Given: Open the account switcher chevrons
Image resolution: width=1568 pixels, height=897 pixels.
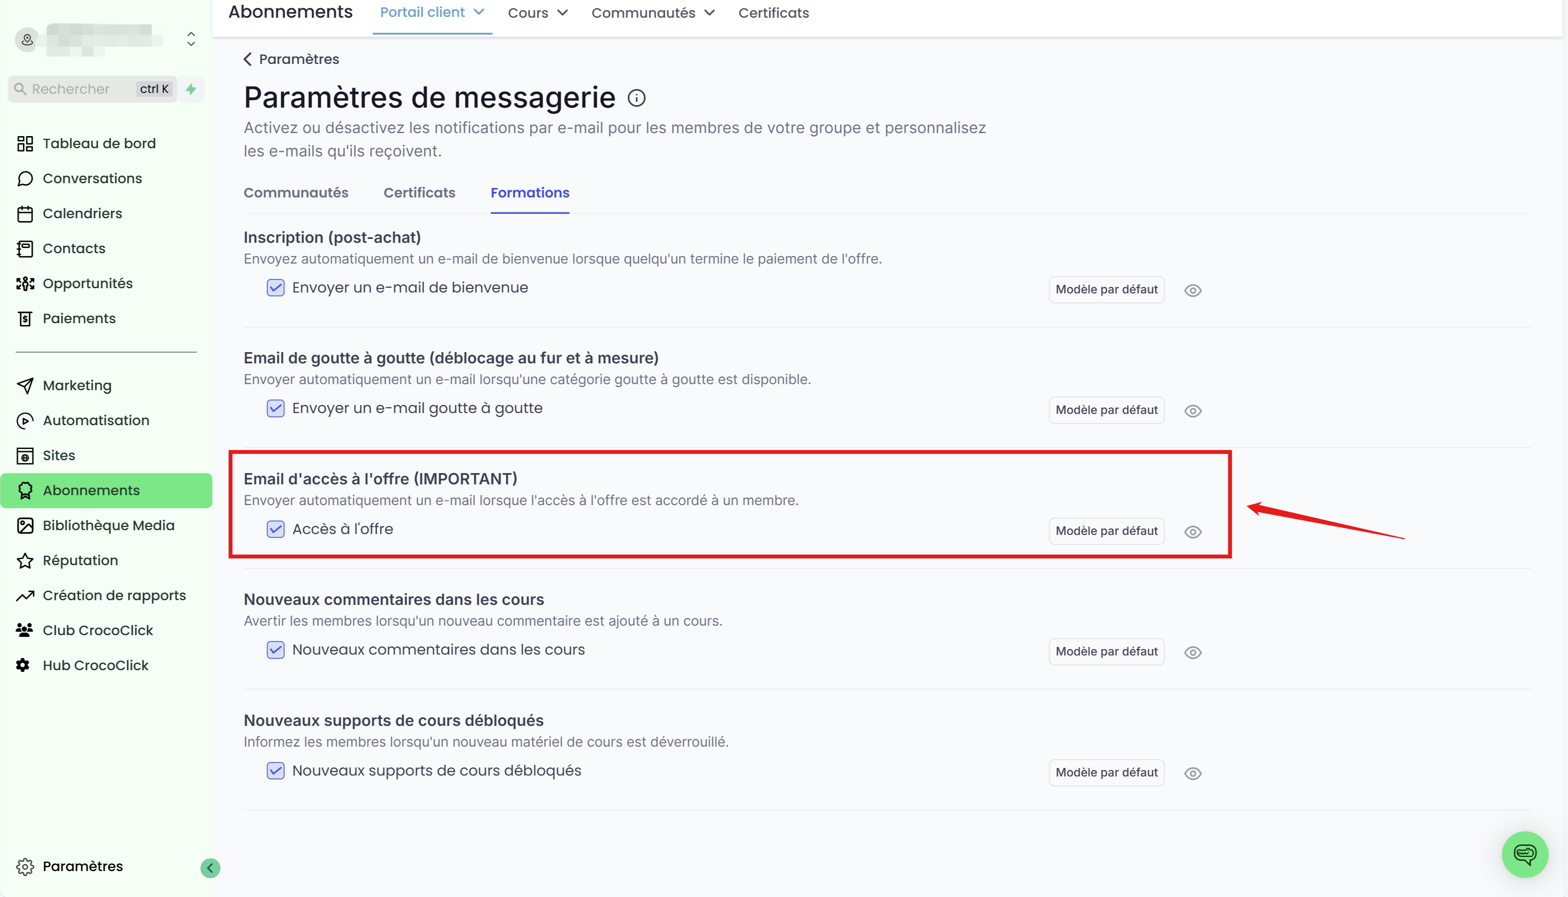Looking at the screenshot, I should (x=191, y=39).
